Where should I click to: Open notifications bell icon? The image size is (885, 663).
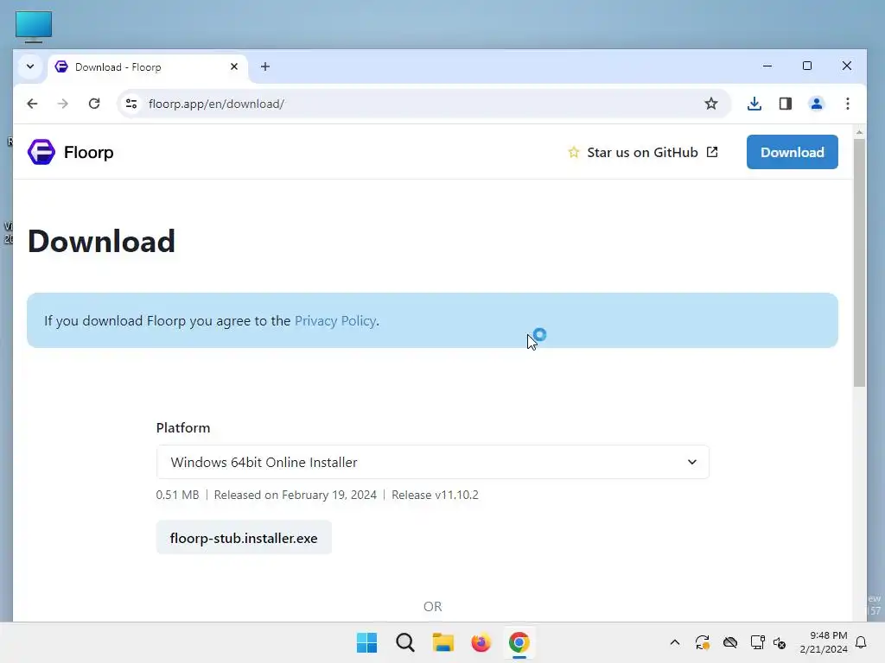point(861,642)
